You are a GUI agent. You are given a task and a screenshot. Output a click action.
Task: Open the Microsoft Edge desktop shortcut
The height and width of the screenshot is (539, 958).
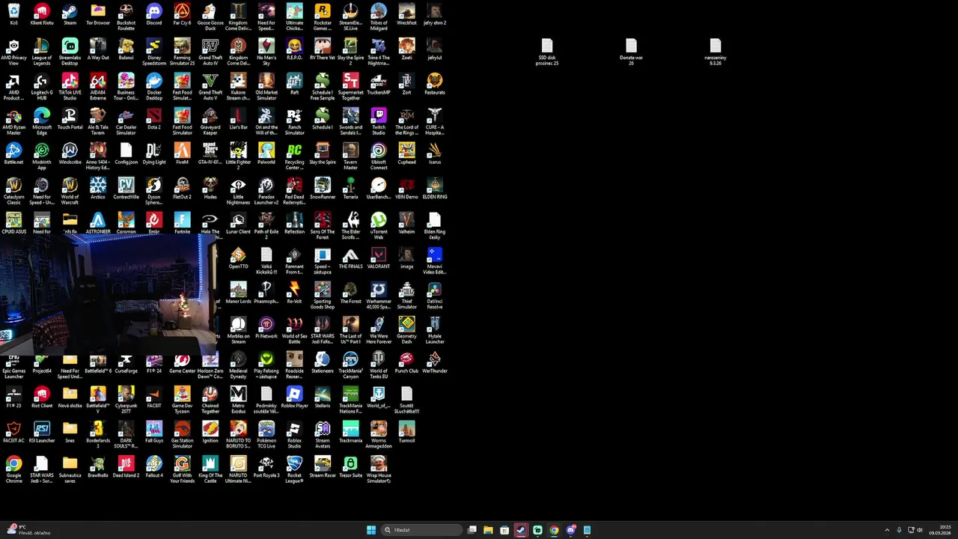click(42, 121)
